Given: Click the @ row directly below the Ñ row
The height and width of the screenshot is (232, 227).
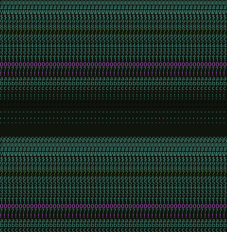Looking at the screenshot, I should point(114,145).
